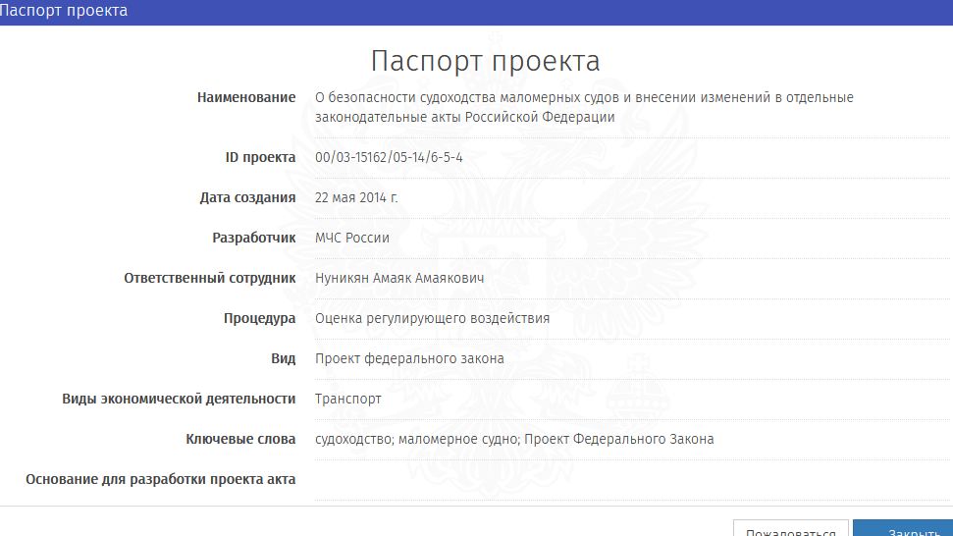Click the large Паспорт проекта heading
Viewport: 953px width, 536px height.
click(x=485, y=61)
